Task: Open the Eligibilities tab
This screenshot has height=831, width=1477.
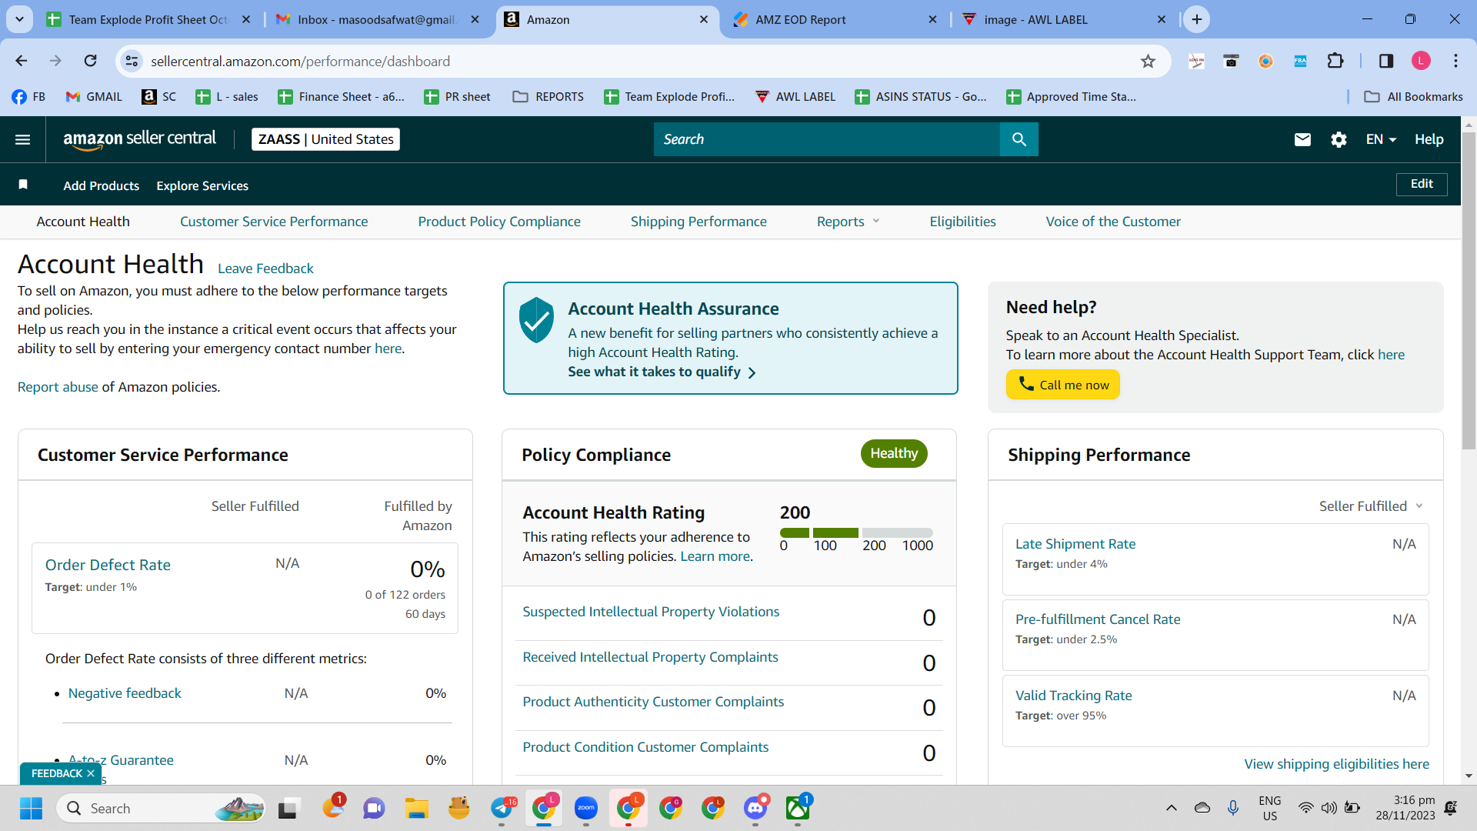Action: click(x=962, y=222)
